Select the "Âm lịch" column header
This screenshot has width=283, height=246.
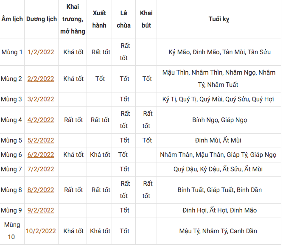pyautogui.click(x=12, y=20)
